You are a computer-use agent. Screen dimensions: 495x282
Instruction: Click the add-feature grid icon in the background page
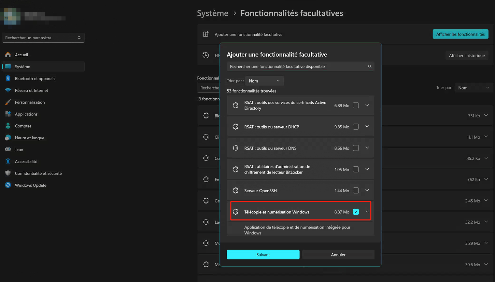click(x=206, y=34)
